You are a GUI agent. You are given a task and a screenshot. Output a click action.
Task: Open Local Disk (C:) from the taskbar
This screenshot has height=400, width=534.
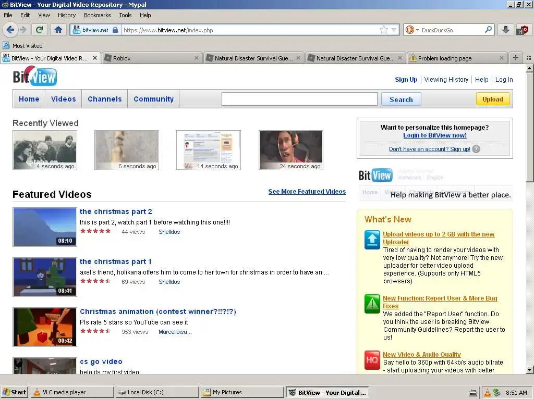click(x=157, y=392)
